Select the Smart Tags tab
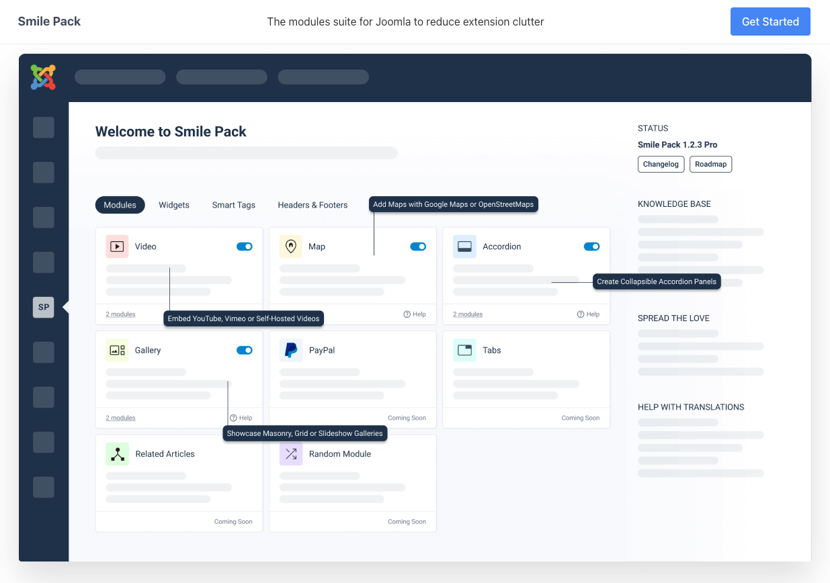Image resolution: width=830 pixels, height=583 pixels. click(234, 205)
